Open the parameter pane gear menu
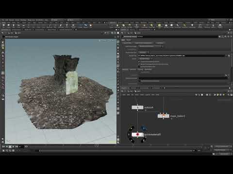Screen dimensions: 233x174 [219, 37]
